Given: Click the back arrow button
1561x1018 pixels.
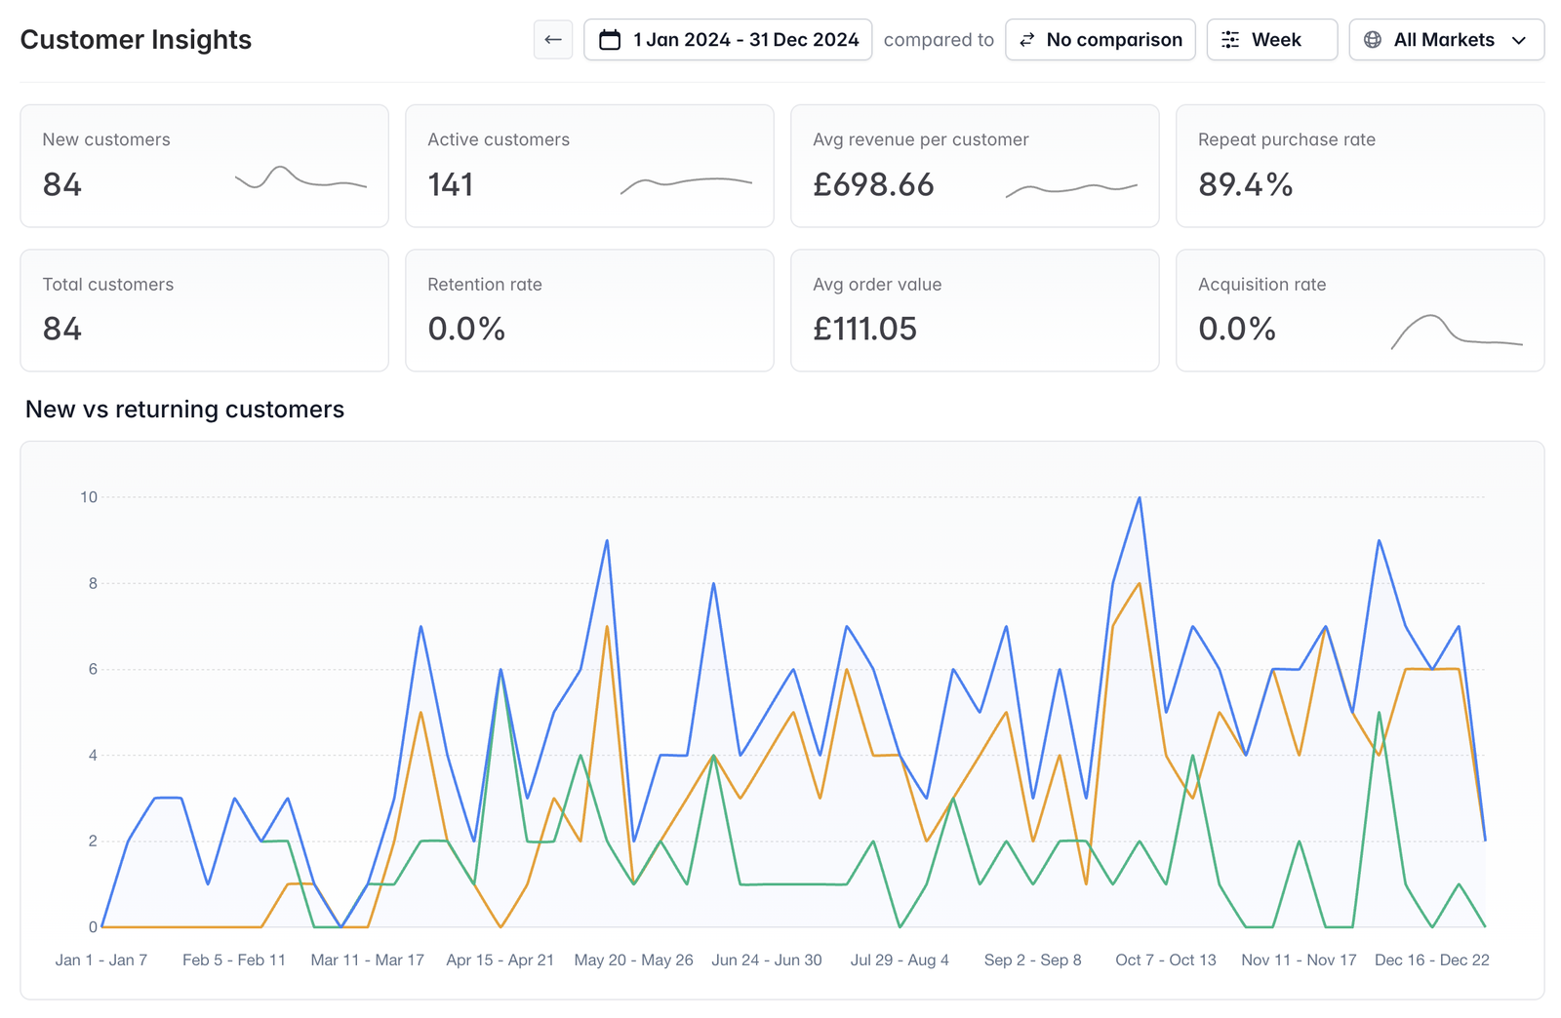Looking at the screenshot, I should click(x=553, y=40).
